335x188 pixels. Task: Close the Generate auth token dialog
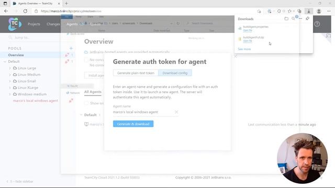[236, 56]
